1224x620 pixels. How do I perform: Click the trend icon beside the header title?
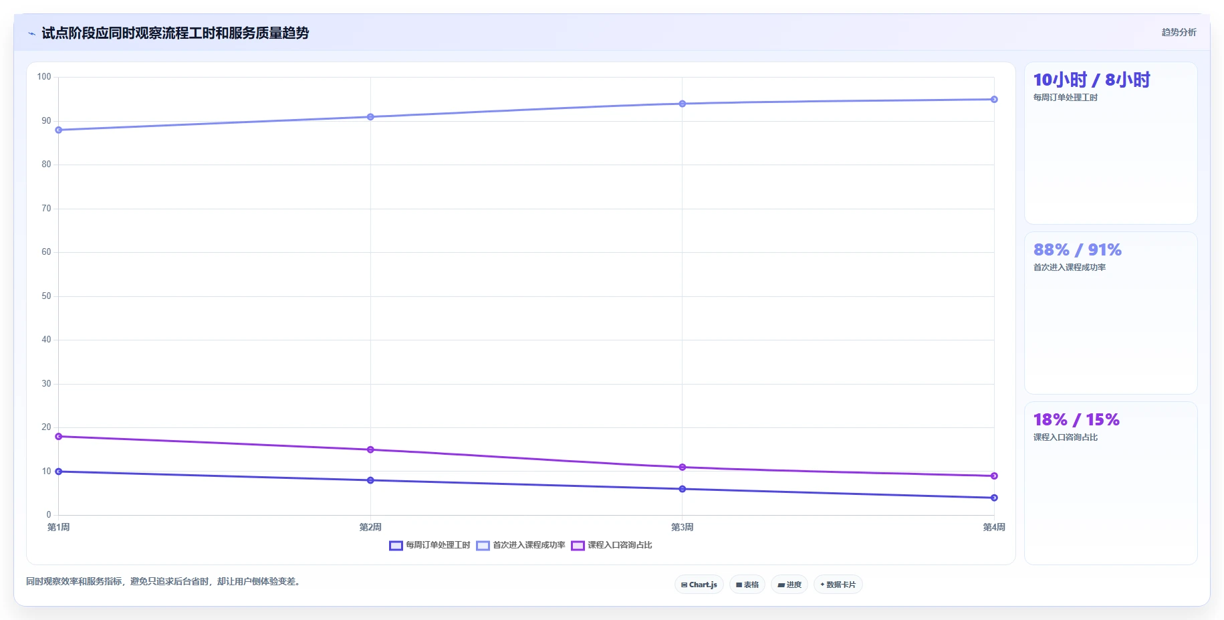[x=31, y=33]
